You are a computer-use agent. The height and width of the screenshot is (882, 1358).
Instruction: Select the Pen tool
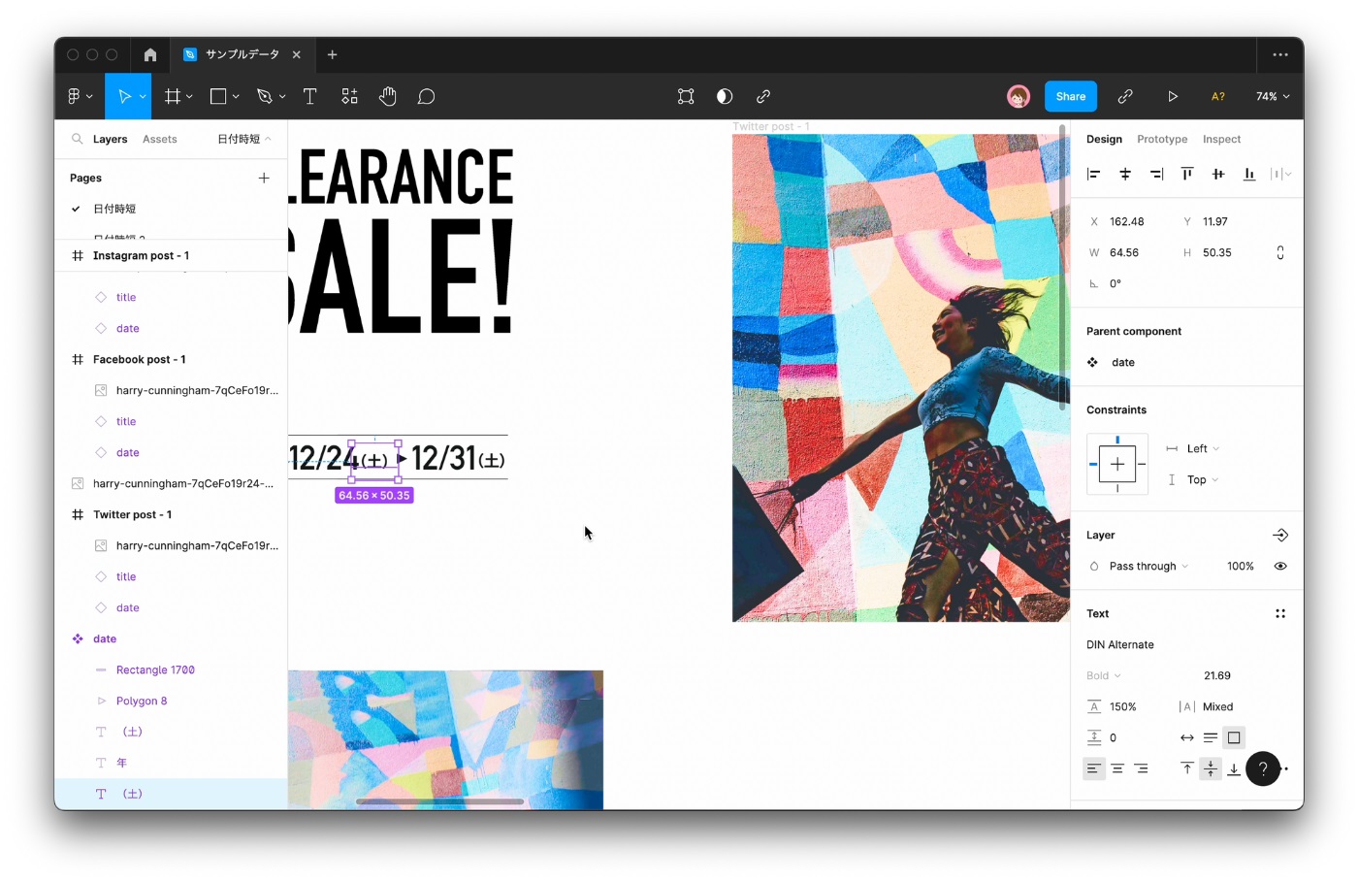pyautogui.click(x=264, y=96)
